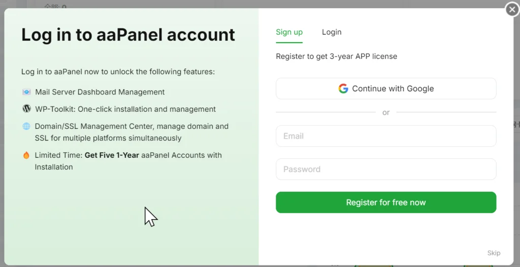Screen dimensions: 520x267
Task: Focus the Email input field
Action: coord(386,136)
